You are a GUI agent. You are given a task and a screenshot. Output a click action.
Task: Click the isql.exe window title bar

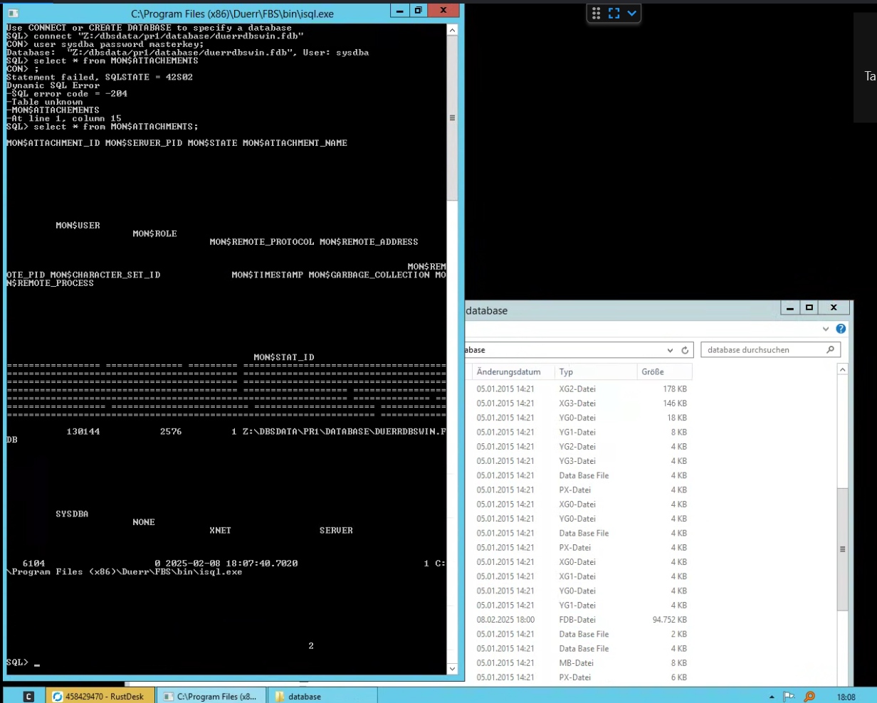(233, 14)
